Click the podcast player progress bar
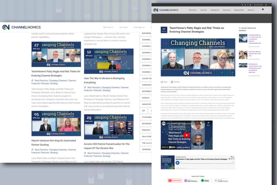This screenshot has height=185, width=277. click(207, 163)
